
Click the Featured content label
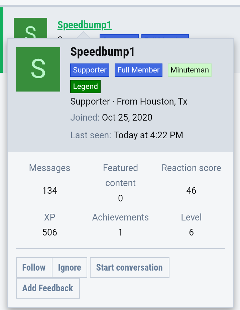click(120, 175)
